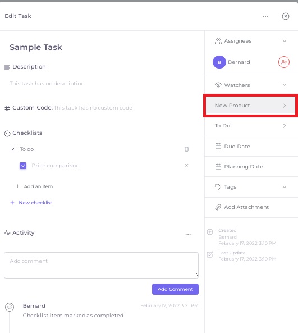Focus the Add comment text box
This screenshot has width=298, height=333.
coord(101,265)
